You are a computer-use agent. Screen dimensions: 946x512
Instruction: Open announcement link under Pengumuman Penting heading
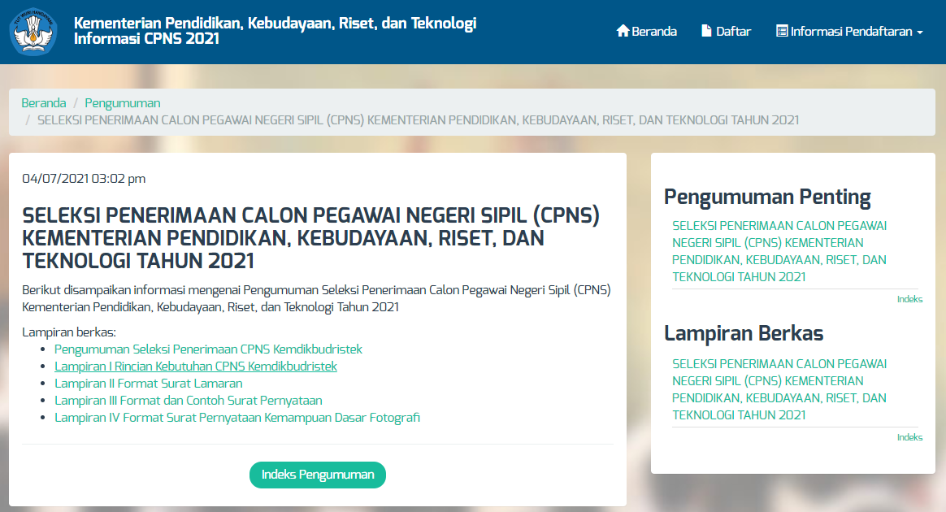(779, 250)
